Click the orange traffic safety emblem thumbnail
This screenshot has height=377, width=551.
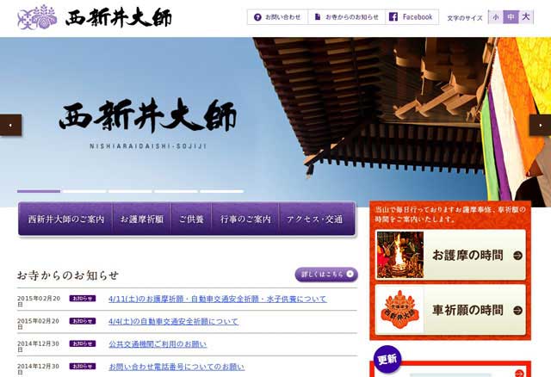(399, 310)
